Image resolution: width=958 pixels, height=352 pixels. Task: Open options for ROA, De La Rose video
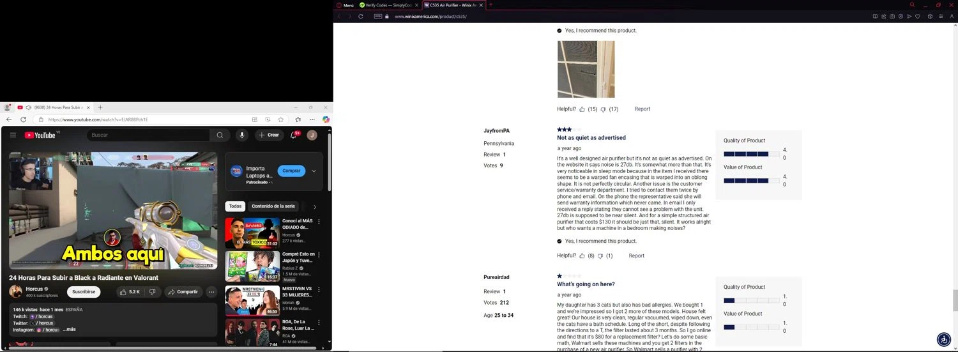pyautogui.click(x=319, y=323)
